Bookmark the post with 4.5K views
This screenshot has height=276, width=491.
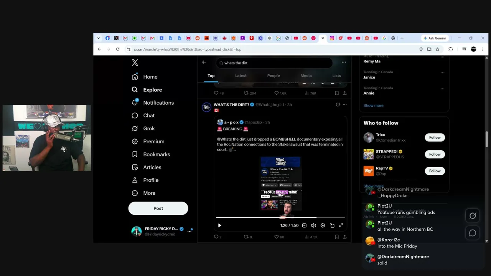click(x=336, y=237)
